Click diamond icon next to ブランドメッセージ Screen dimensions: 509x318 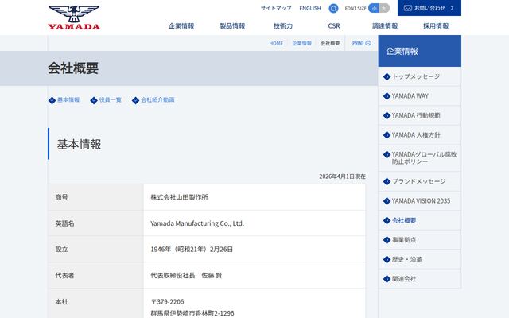[x=387, y=181]
